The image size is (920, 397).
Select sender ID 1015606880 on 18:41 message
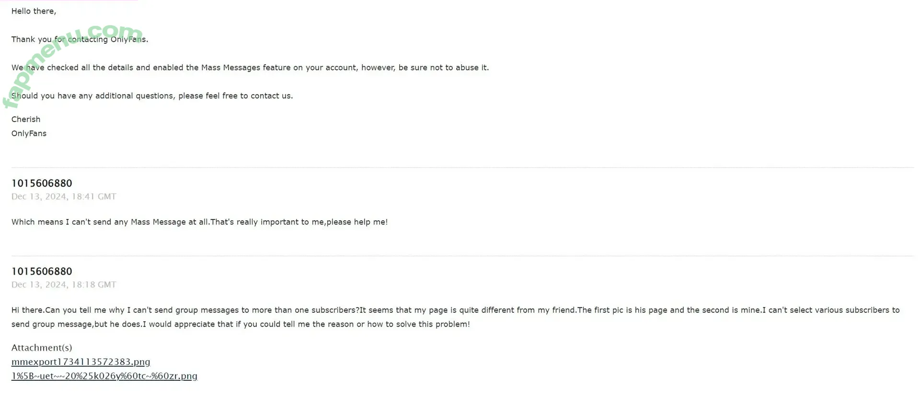tap(42, 183)
